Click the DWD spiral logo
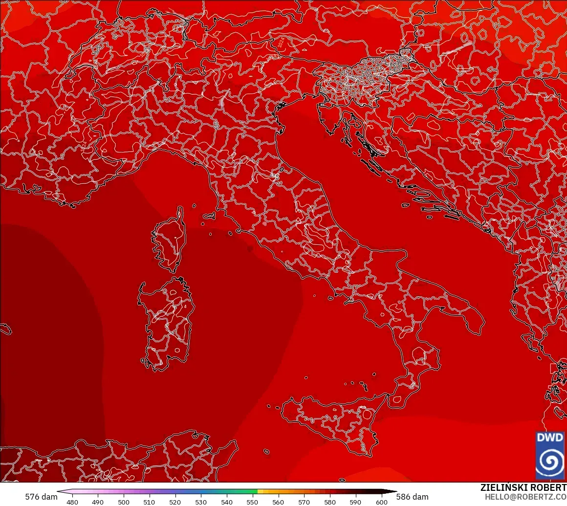567x506 pixels. point(549,455)
